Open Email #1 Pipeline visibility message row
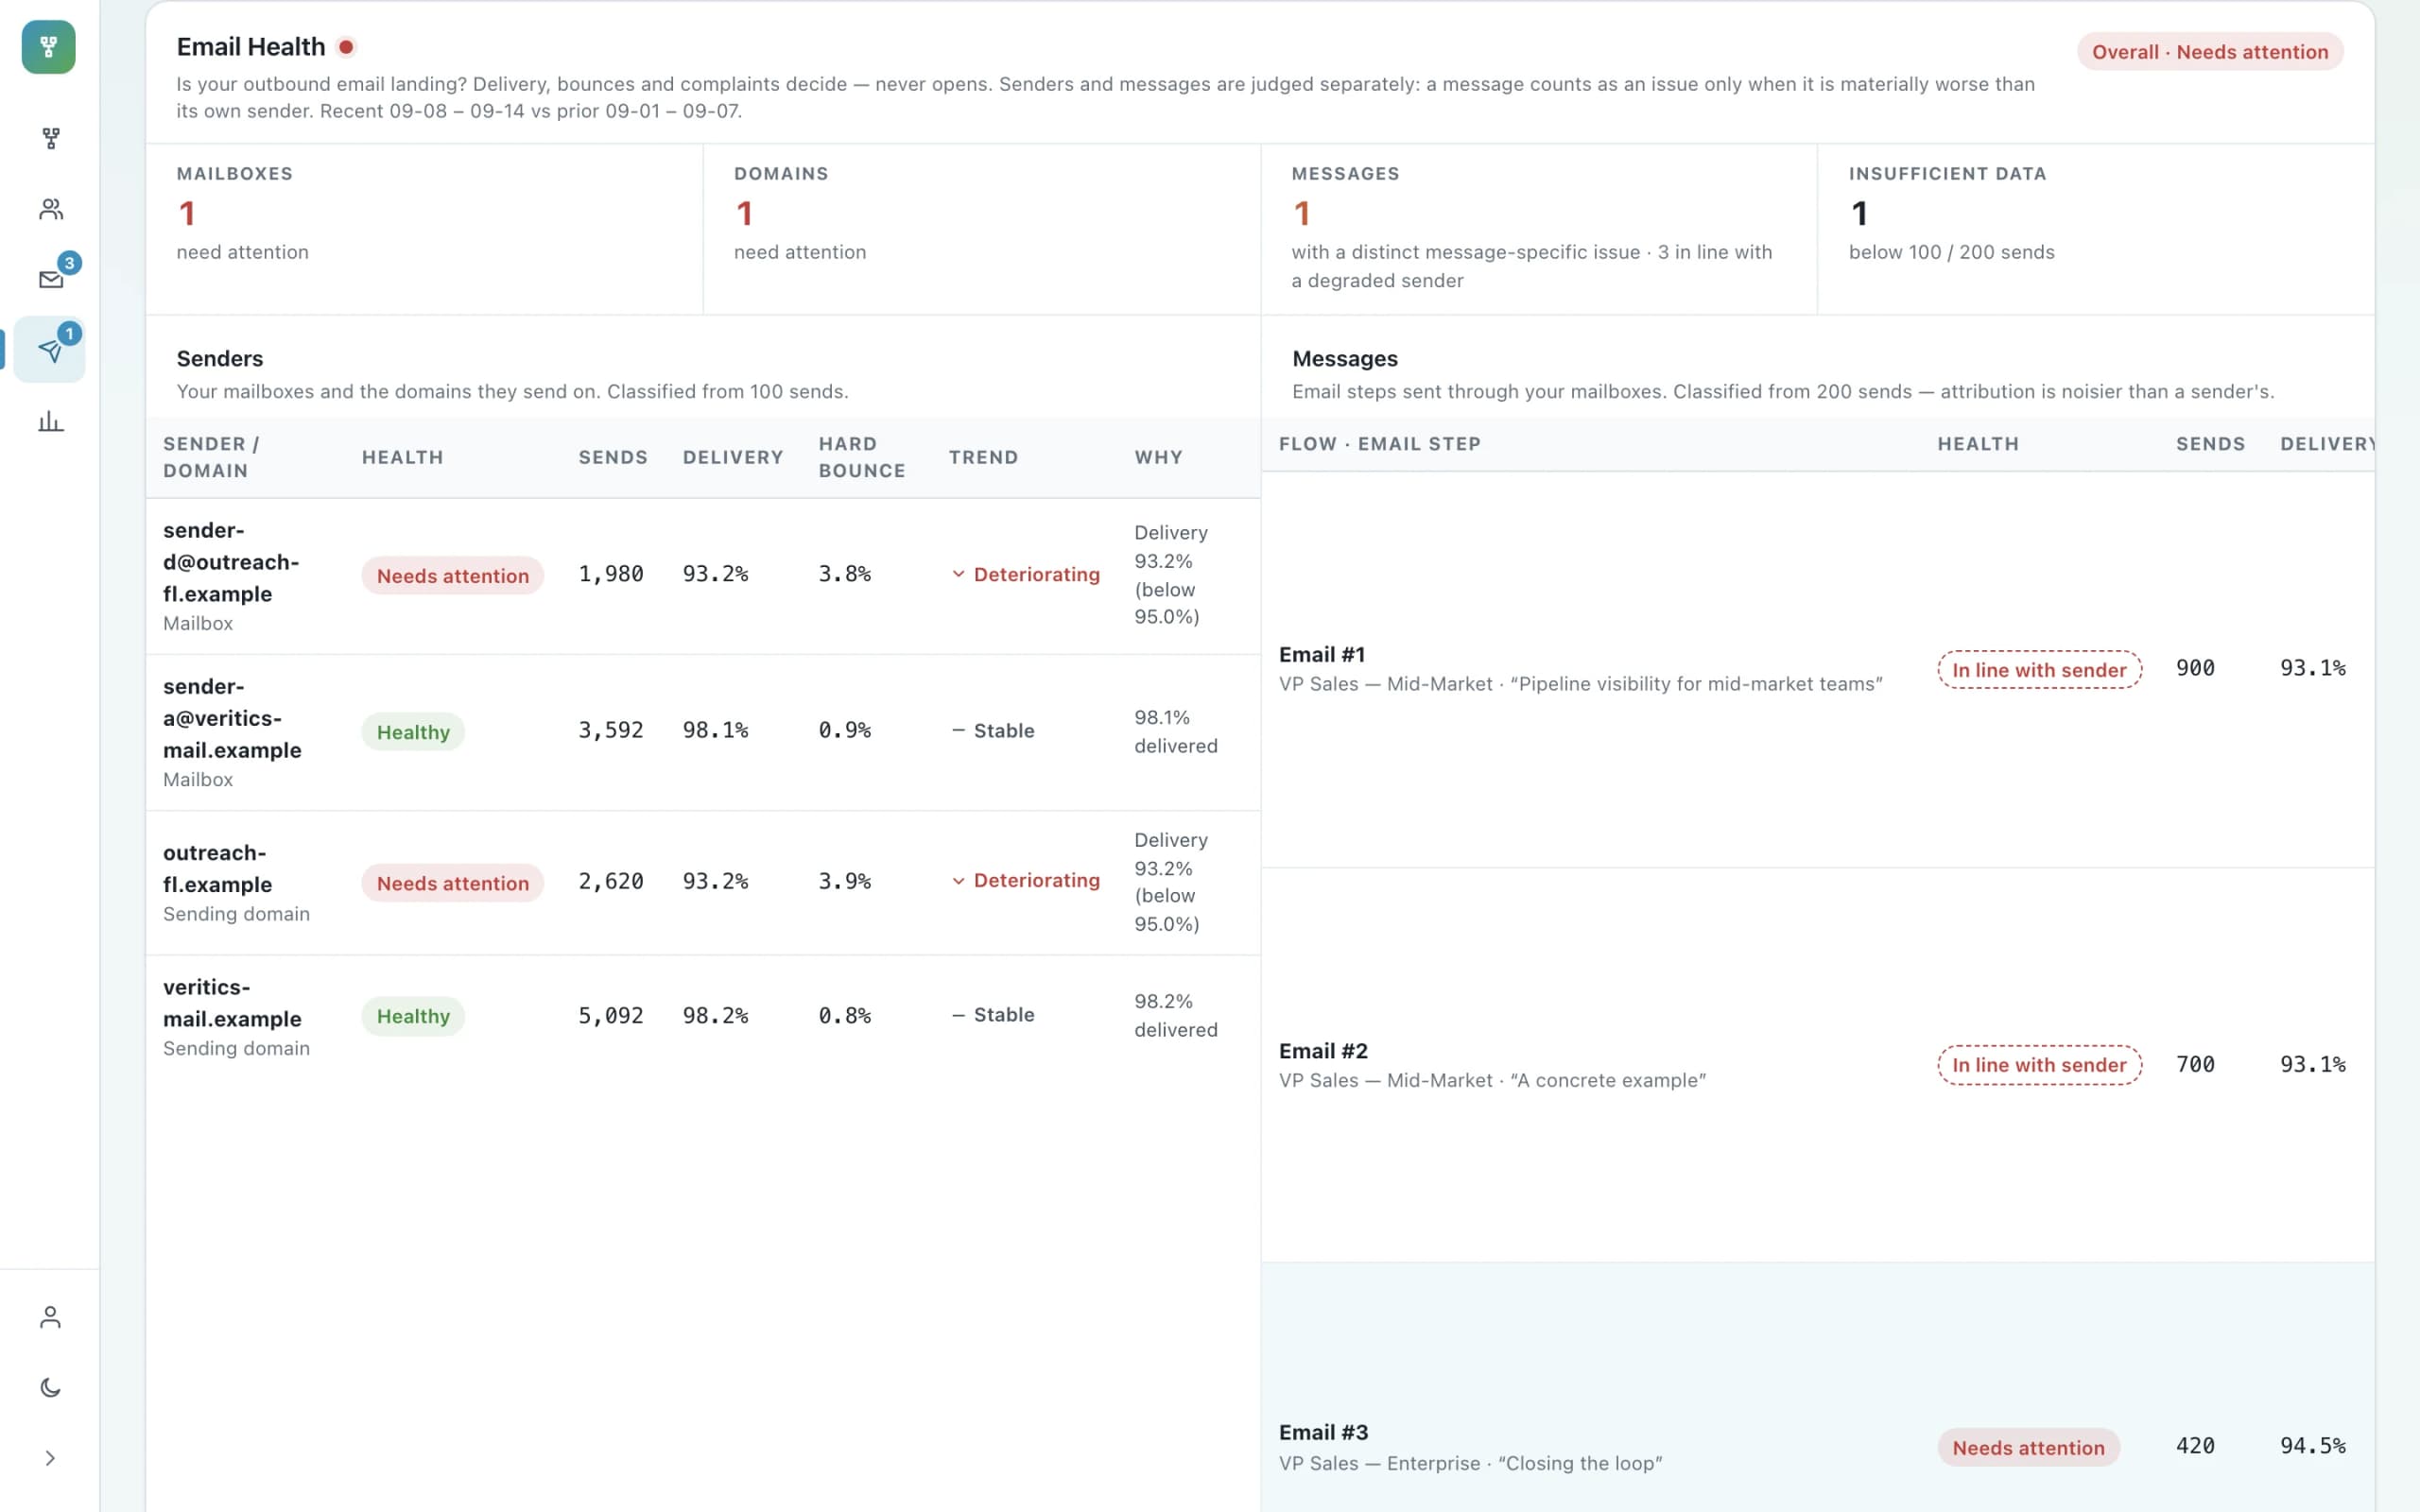 pyautogui.click(x=1818, y=669)
